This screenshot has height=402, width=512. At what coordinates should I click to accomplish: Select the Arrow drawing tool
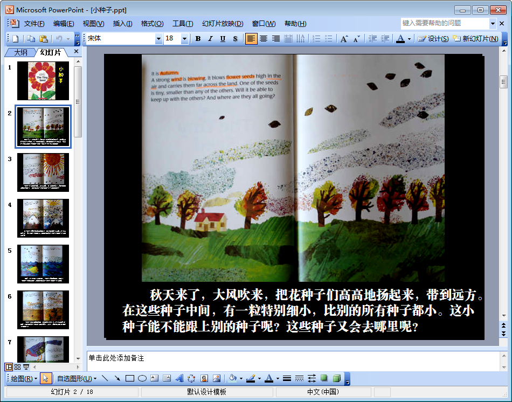coord(117,378)
